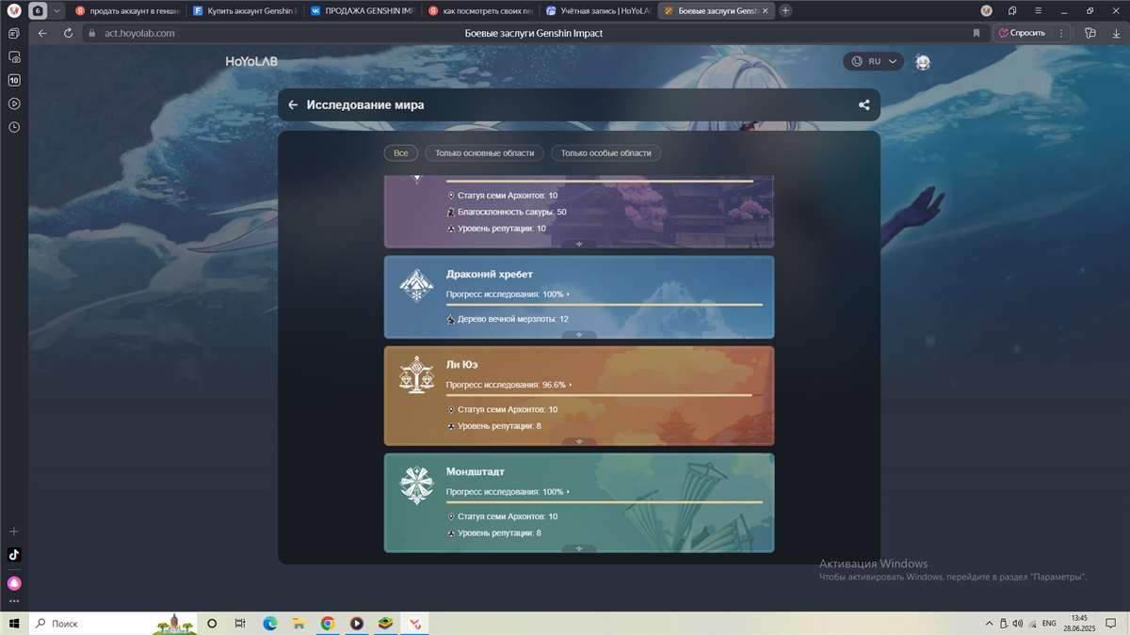Image resolution: width=1130 pixels, height=635 pixels.
Task: Reload the current page
Action: click(68, 33)
